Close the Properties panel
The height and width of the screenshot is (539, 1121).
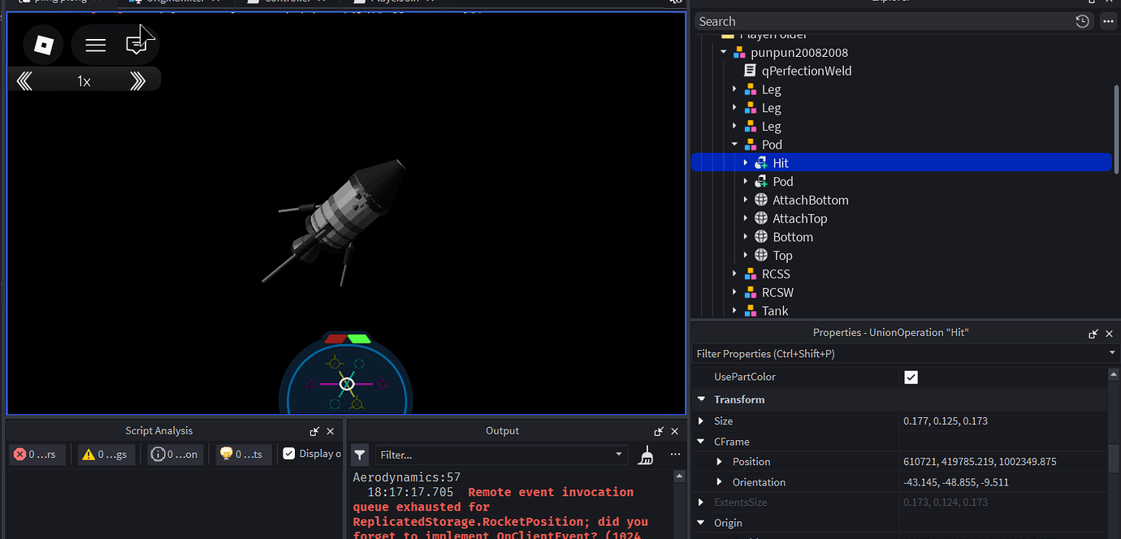(x=1110, y=334)
